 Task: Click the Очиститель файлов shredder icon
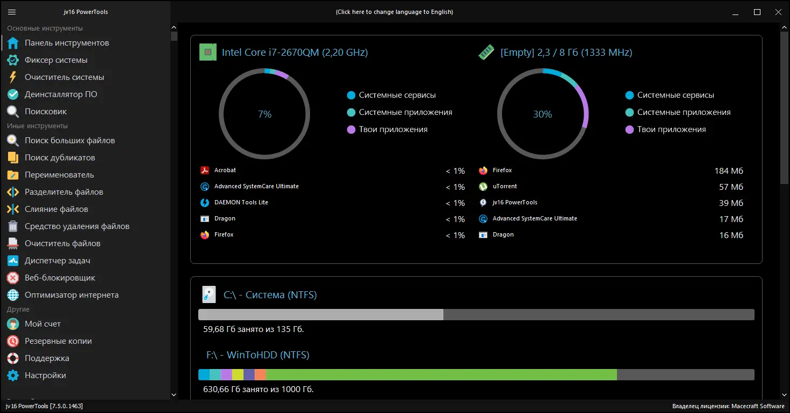pos(13,244)
